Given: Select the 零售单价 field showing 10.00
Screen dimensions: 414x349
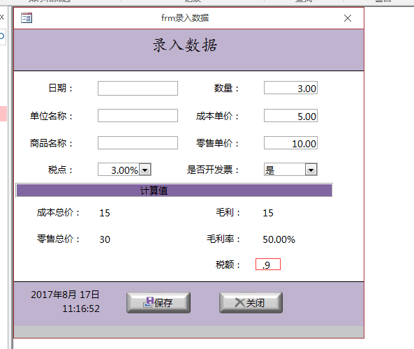Looking at the screenshot, I should click(290, 143).
